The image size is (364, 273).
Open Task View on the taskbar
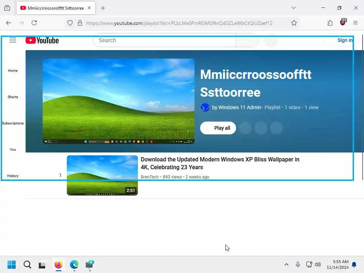pos(42,265)
